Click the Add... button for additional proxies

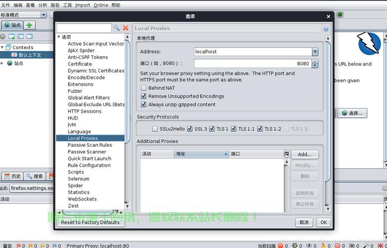[305, 154]
